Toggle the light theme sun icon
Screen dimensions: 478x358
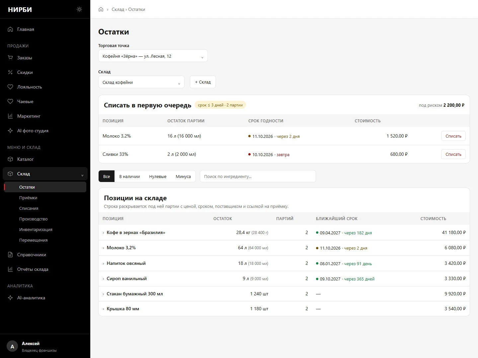click(79, 9)
